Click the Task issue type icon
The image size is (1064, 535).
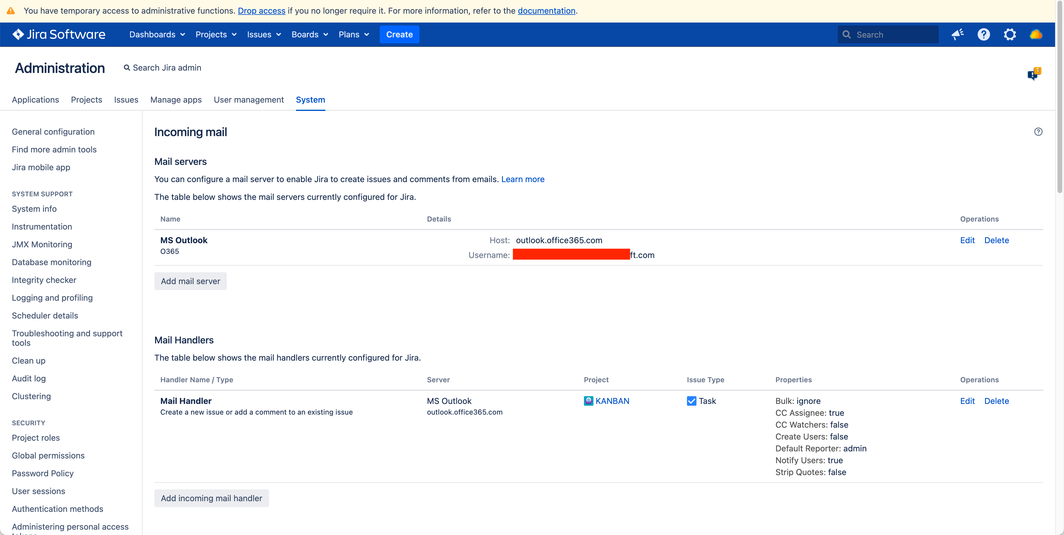[x=691, y=401]
